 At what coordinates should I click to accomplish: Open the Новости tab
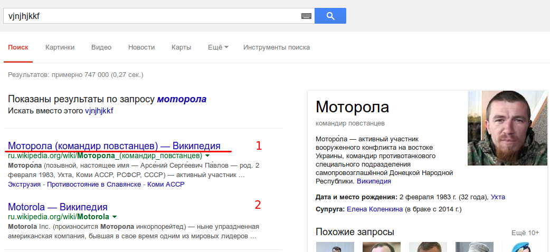141,47
